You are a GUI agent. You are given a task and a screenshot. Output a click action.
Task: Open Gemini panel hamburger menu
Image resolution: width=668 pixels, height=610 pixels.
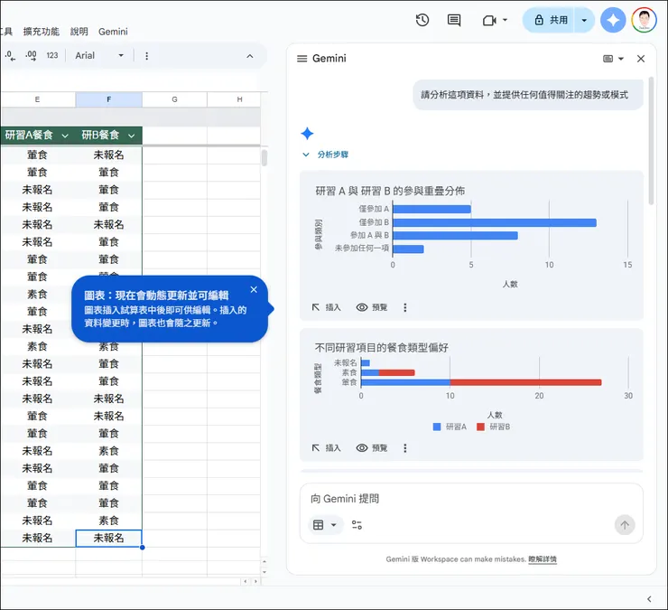(x=302, y=59)
